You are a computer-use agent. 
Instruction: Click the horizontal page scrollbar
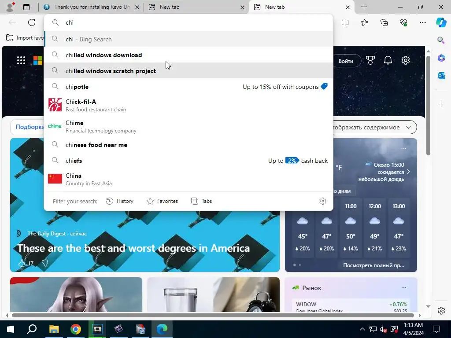[x=213, y=315]
